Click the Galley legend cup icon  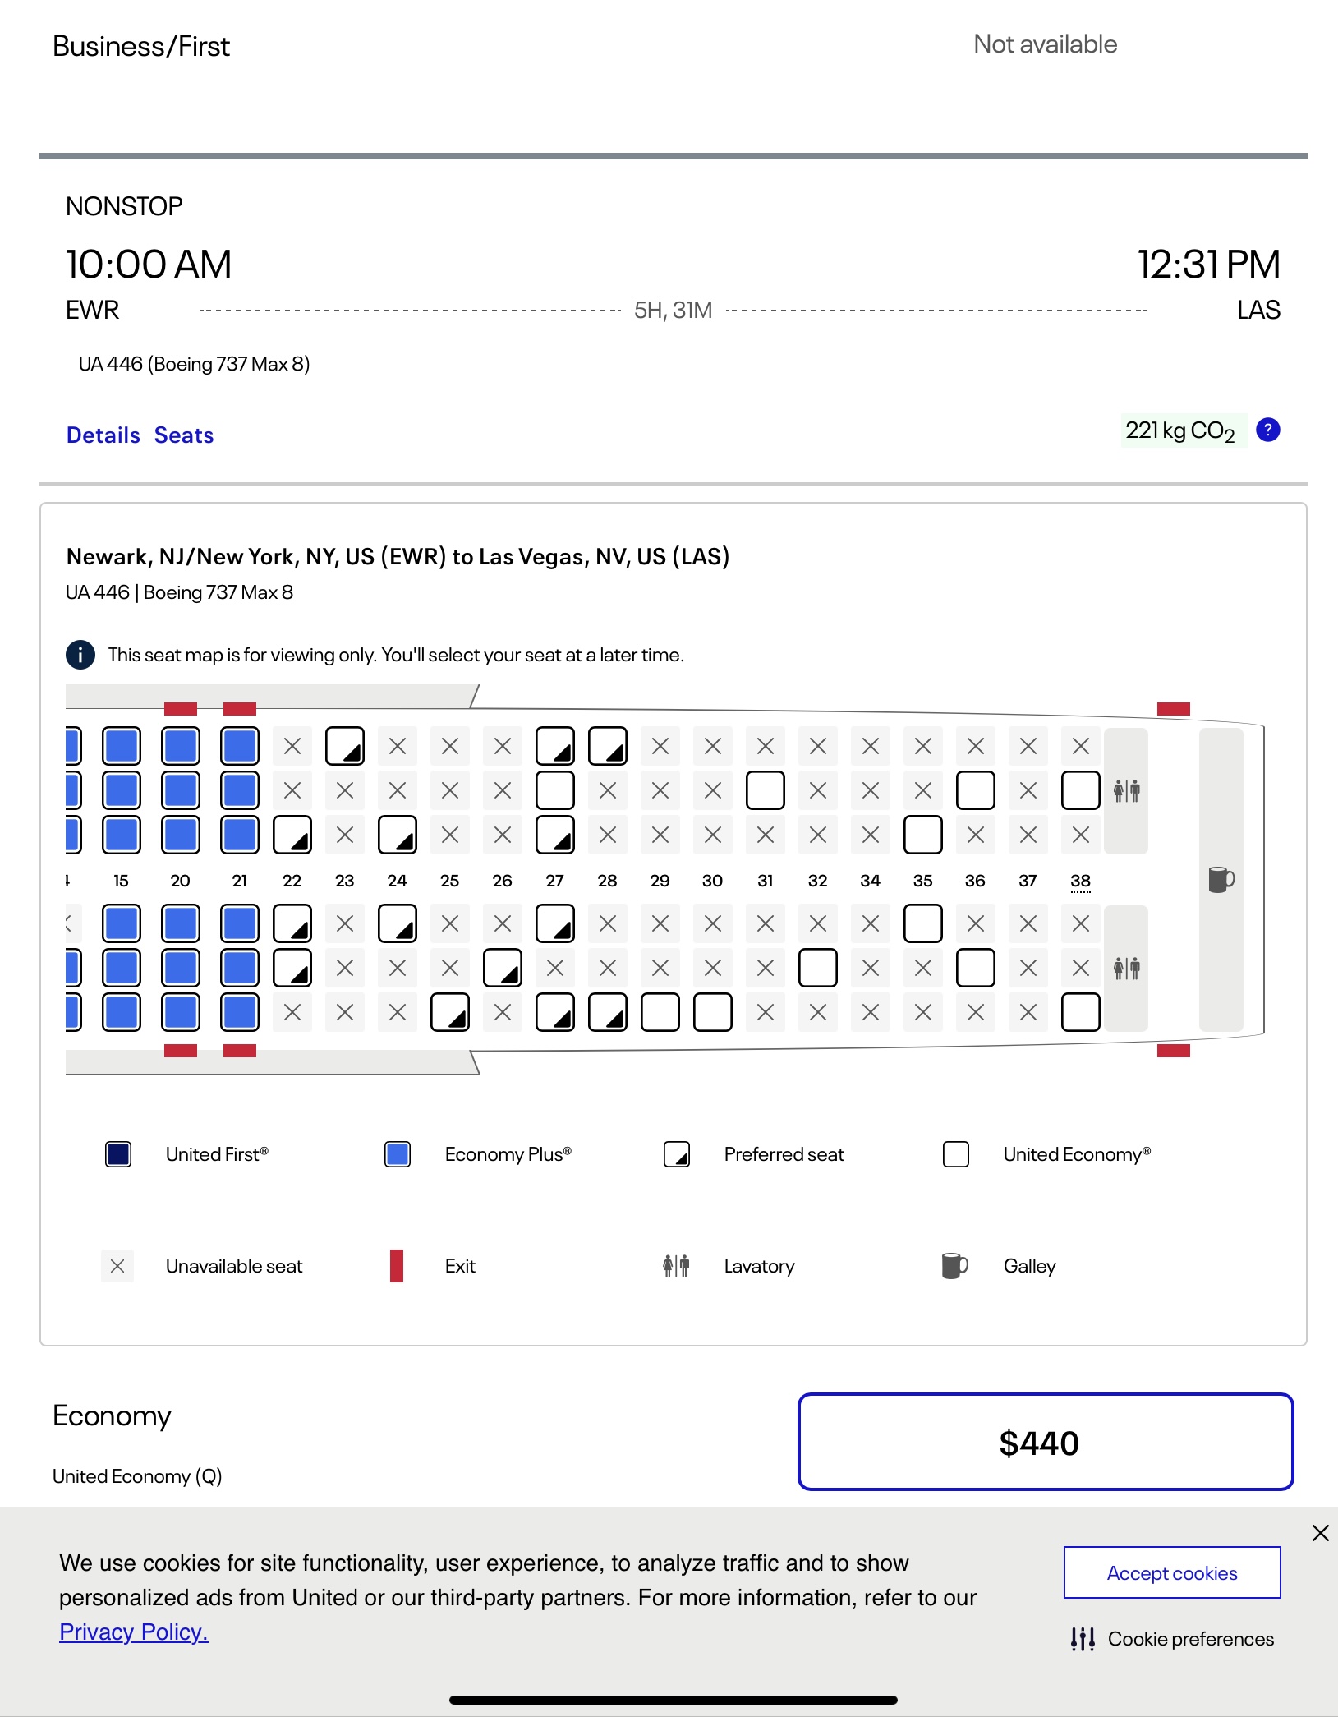954,1266
